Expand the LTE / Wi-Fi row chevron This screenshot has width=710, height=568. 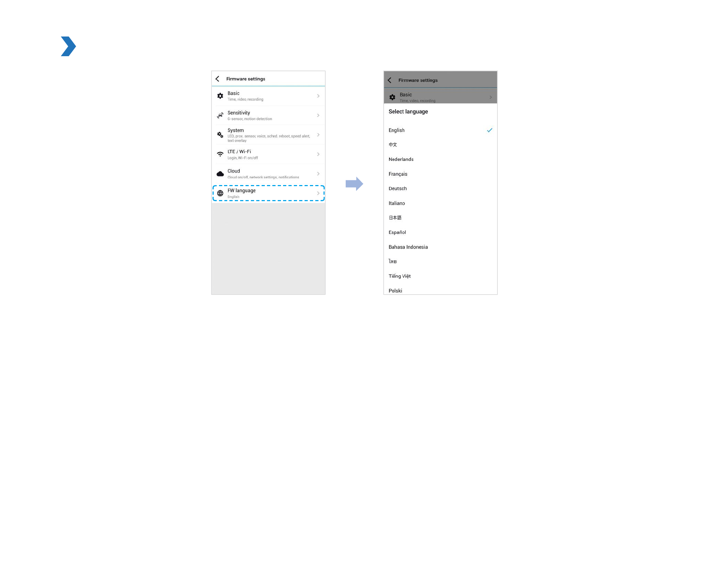[x=318, y=154]
